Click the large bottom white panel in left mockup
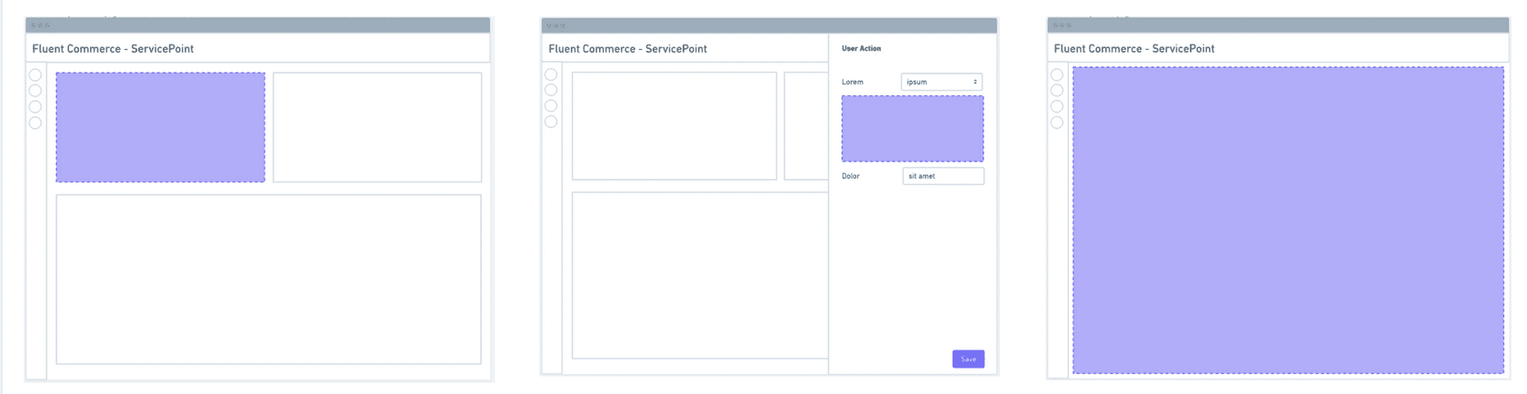Image resolution: width=1527 pixels, height=394 pixels. point(268,279)
